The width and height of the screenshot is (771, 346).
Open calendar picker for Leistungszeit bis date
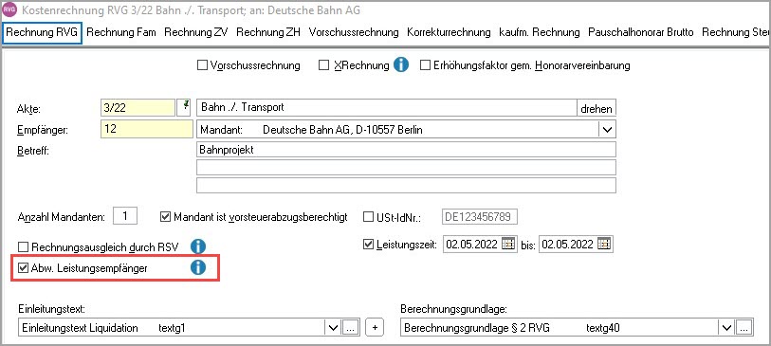click(x=604, y=244)
